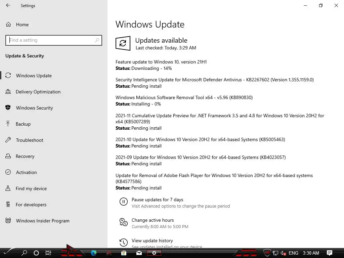
Task: Click the Recovery sidebar icon
Action: coord(8,156)
